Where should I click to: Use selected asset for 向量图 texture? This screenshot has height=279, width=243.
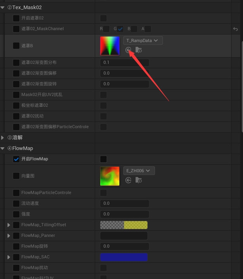[x=128, y=180]
